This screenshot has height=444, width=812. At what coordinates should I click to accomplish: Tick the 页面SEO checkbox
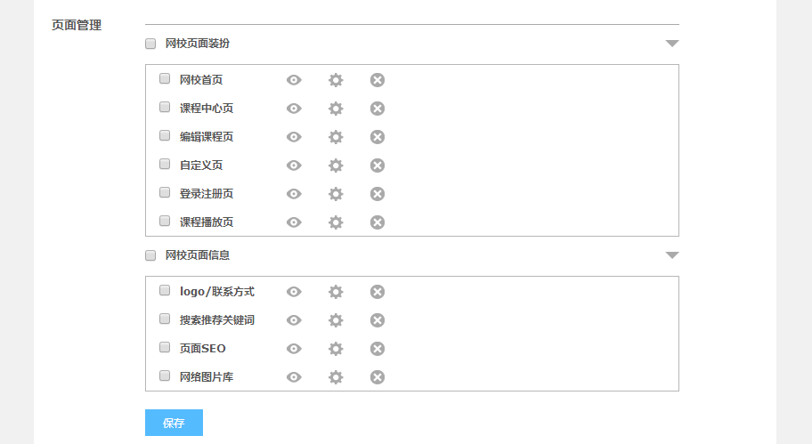click(x=165, y=347)
